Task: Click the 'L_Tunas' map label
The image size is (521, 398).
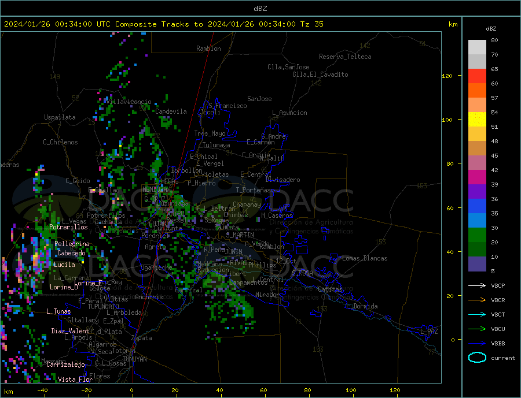Action: pyautogui.click(x=58, y=311)
